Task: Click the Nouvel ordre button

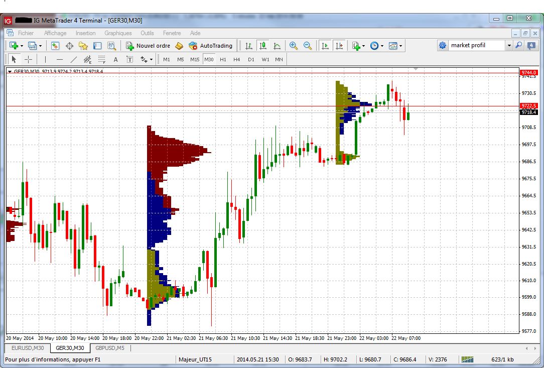Action: 148,46
